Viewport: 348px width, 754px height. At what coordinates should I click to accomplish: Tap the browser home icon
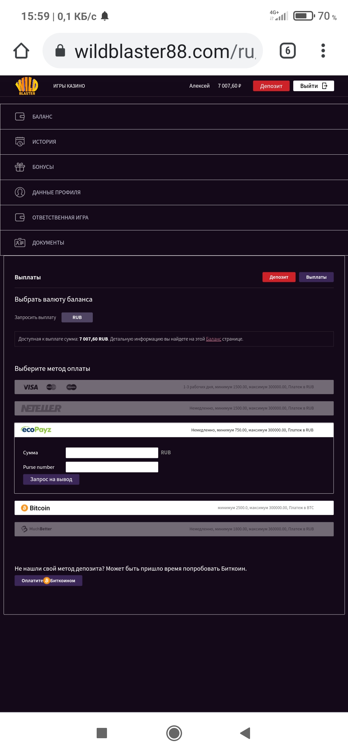point(21,51)
